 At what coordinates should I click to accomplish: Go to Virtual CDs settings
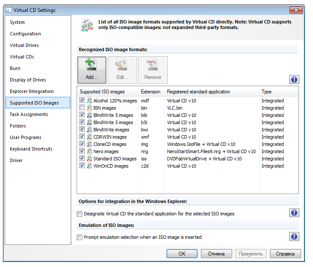[x=38, y=57]
